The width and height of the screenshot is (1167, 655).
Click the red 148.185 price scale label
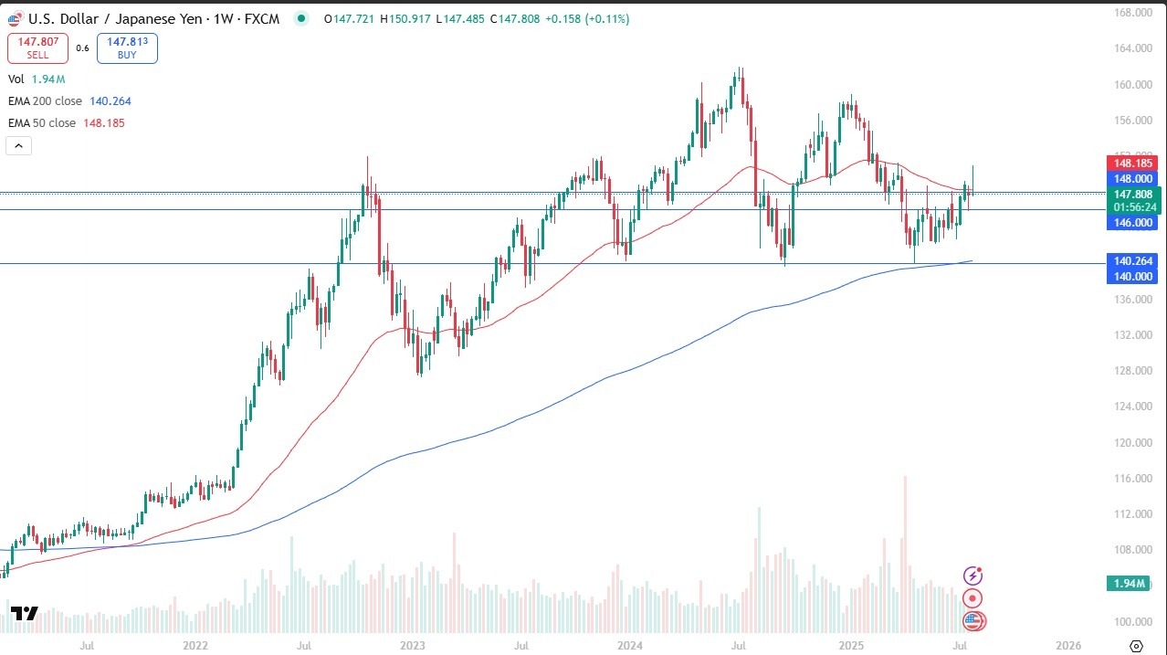1131,163
